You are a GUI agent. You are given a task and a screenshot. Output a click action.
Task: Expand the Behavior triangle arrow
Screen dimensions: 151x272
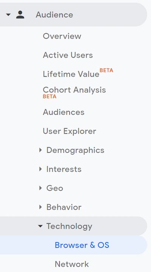point(40,207)
